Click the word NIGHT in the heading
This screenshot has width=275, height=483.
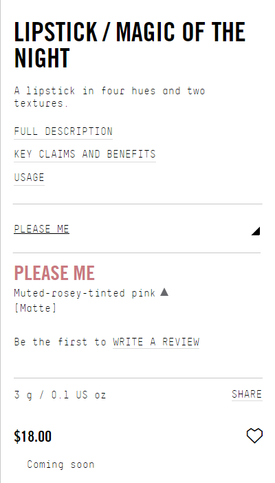42,58
